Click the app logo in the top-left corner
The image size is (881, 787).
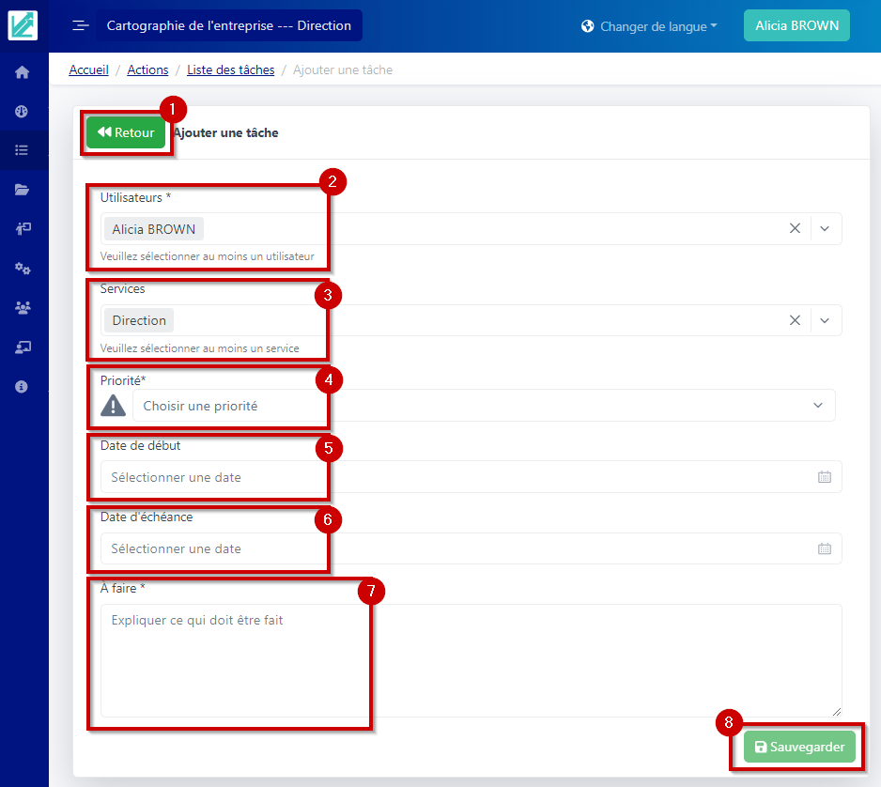click(x=23, y=24)
